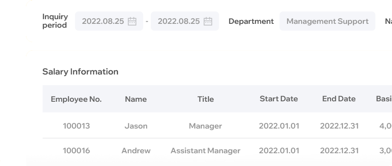Screen dimensions: 392x166
Task: Sort by End Date column header
Action: (x=339, y=99)
